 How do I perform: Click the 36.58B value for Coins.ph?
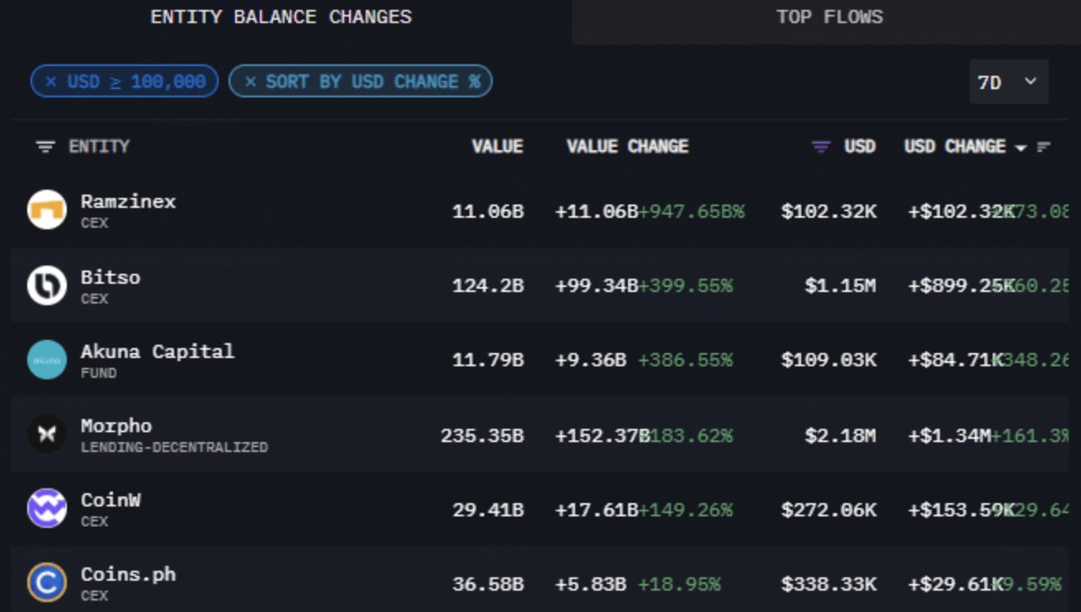(x=488, y=585)
